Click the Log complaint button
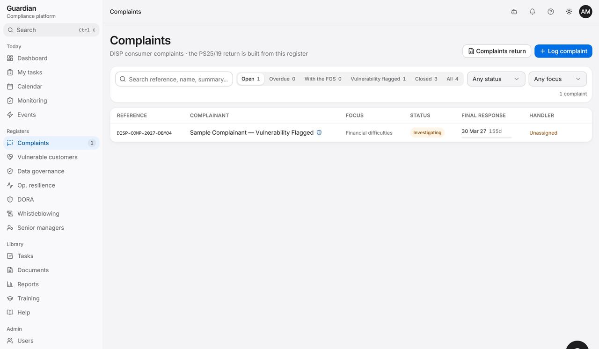The width and height of the screenshot is (599, 349). pyautogui.click(x=563, y=51)
